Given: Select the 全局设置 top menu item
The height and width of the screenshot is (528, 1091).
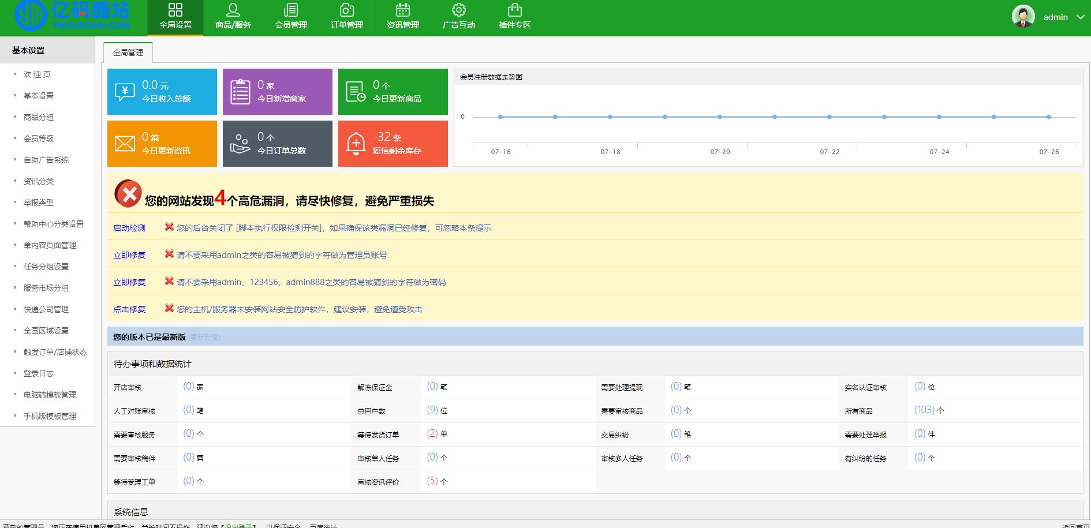Looking at the screenshot, I should [x=175, y=18].
